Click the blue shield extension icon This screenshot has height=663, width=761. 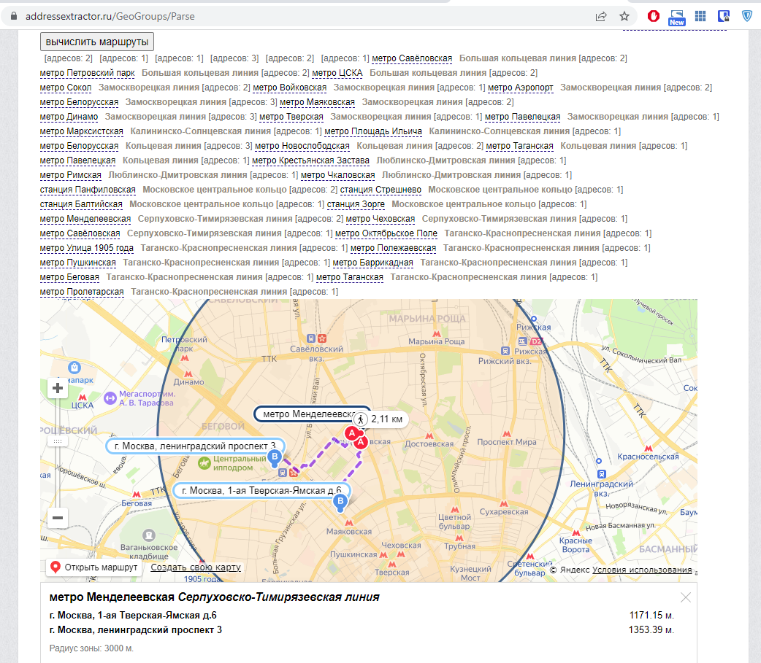pos(747,16)
